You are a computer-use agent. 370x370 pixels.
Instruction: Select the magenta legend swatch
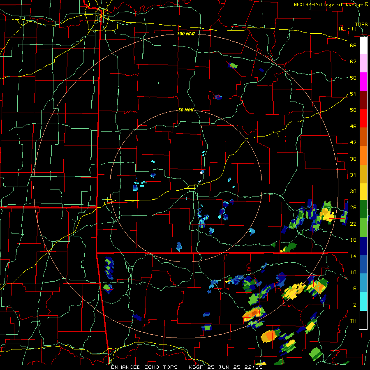tap(363, 82)
